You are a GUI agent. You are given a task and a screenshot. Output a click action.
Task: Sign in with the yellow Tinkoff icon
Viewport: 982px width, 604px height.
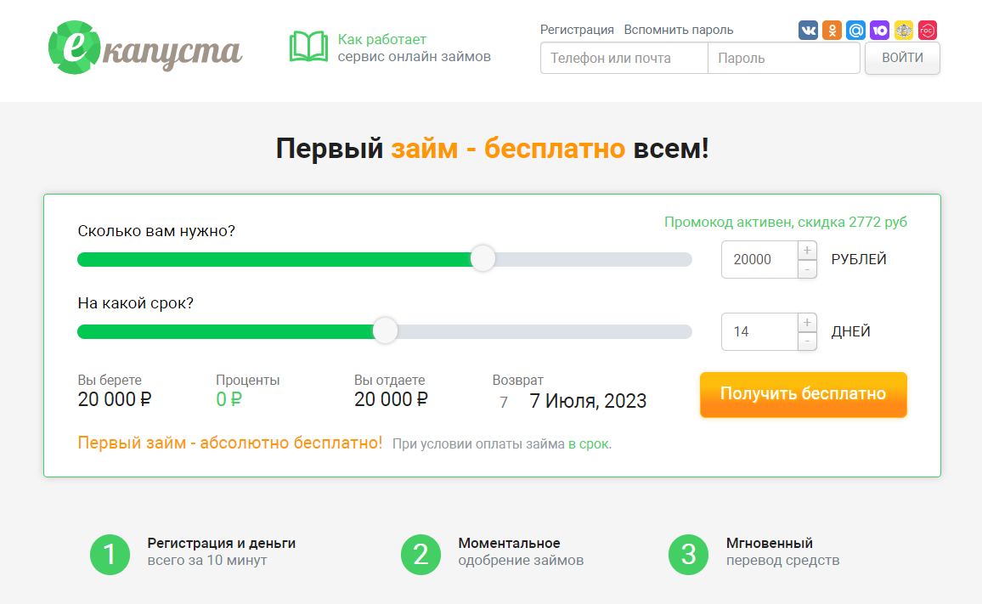[903, 30]
